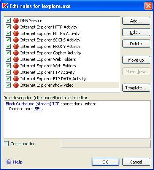This screenshot has height=170, width=154.
Task: Disable the Internet Explorer PROXY Activity checkbox
Action: [8, 46]
